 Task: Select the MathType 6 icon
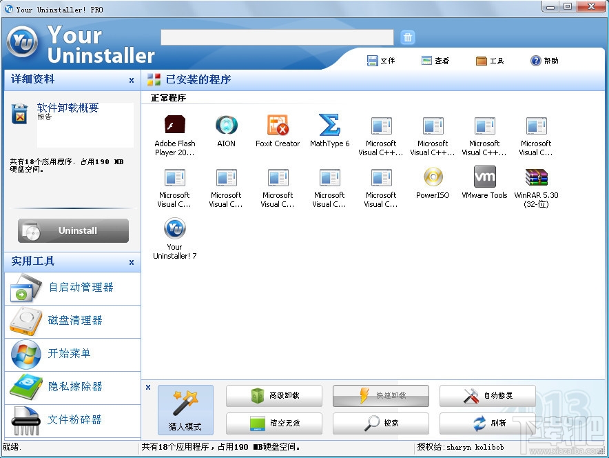329,125
